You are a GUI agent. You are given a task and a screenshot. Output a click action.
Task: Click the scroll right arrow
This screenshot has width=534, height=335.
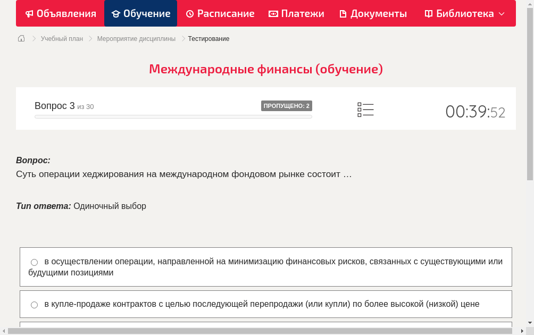tap(522, 331)
